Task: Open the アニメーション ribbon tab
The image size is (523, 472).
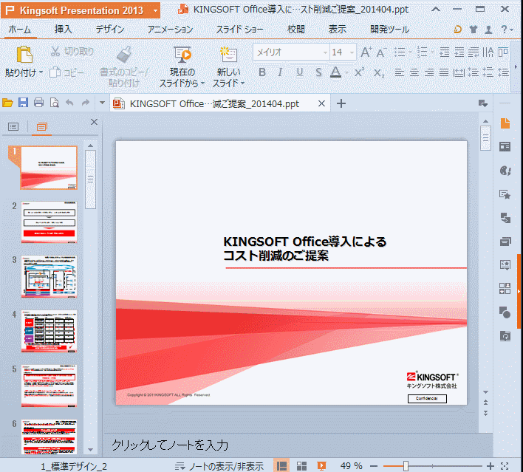Action: pos(170,30)
